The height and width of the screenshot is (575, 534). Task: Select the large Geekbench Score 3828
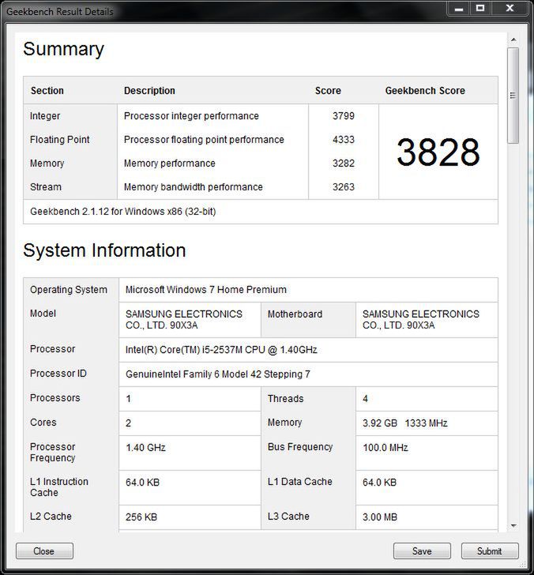(x=438, y=152)
